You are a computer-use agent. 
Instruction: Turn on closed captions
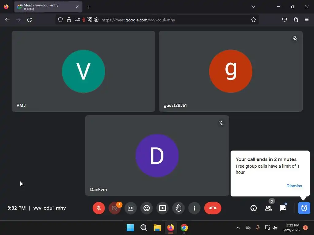pos(131,208)
